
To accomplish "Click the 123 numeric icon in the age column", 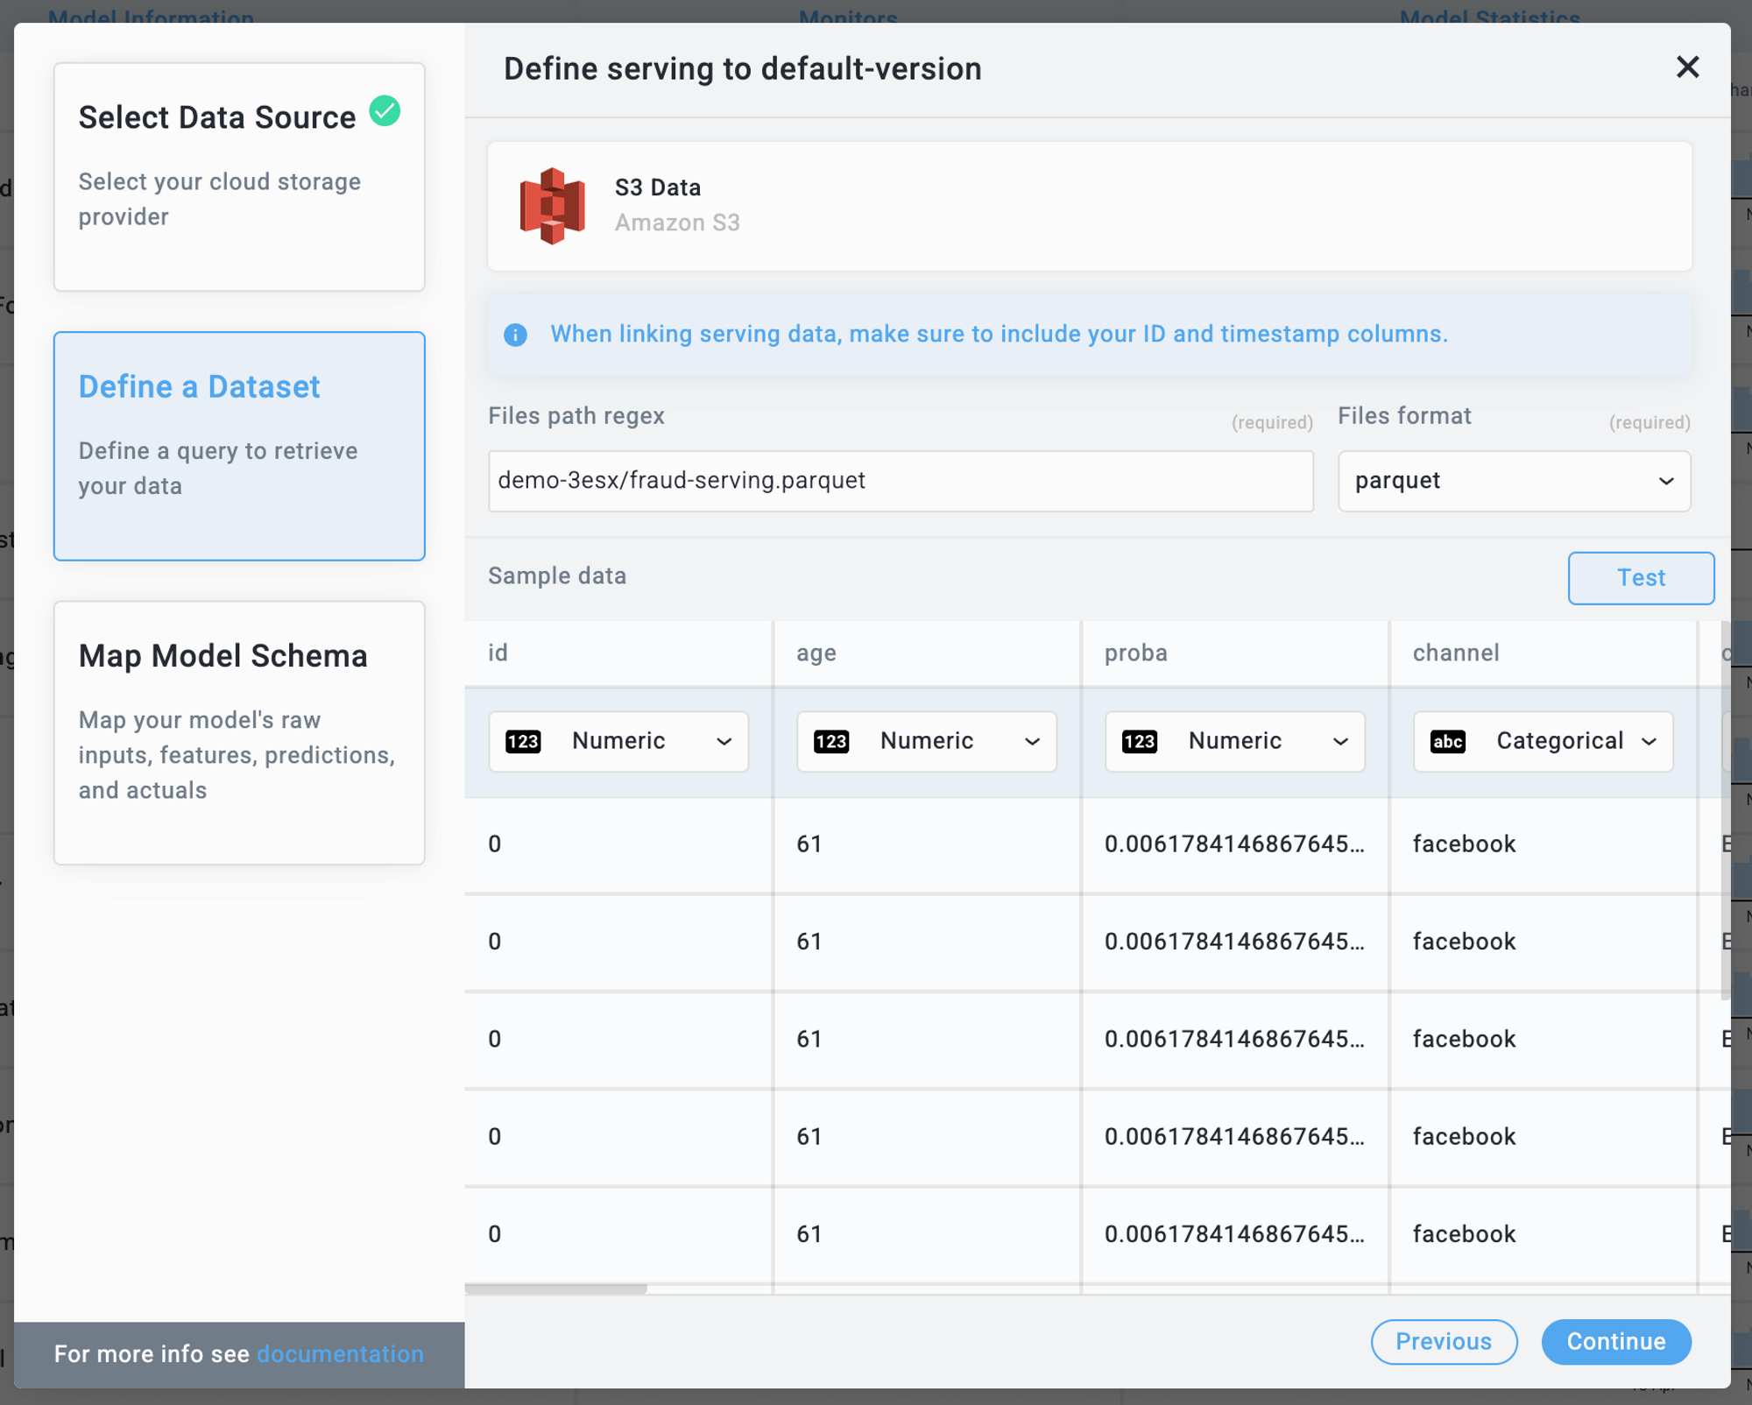I will tap(830, 742).
